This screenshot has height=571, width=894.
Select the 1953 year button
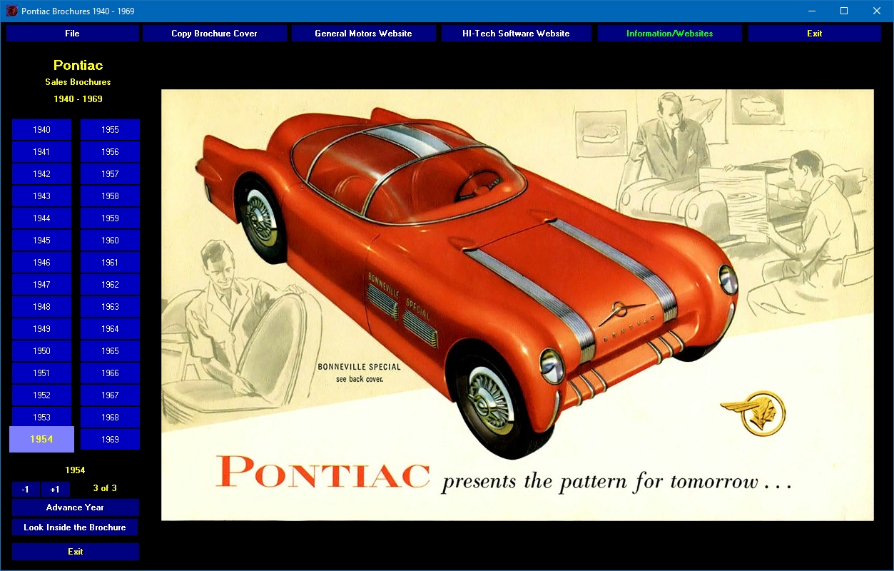pos(41,418)
